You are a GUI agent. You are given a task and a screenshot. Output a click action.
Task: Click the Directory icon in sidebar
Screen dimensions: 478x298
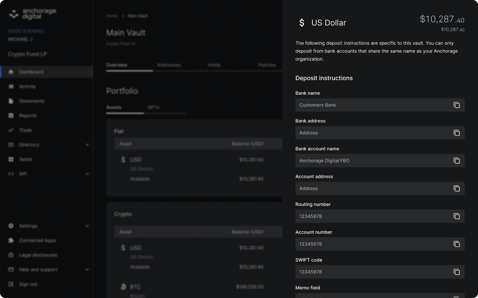tap(11, 145)
